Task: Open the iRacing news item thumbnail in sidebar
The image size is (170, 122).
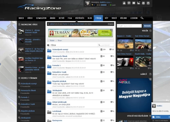Action: tap(21, 41)
